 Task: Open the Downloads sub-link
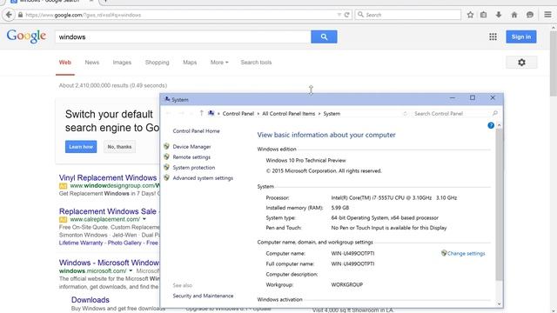point(91,300)
